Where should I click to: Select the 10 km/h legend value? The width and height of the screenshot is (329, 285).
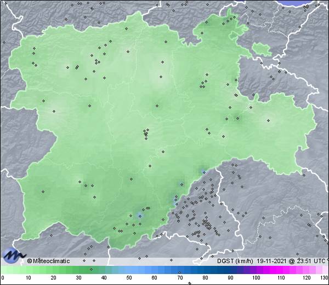point(28,278)
